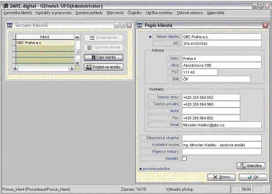Viewport: 272px width, 194px height.
Task: Open Pohled na areály button
Action: pyautogui.click(x=104, y=67)
